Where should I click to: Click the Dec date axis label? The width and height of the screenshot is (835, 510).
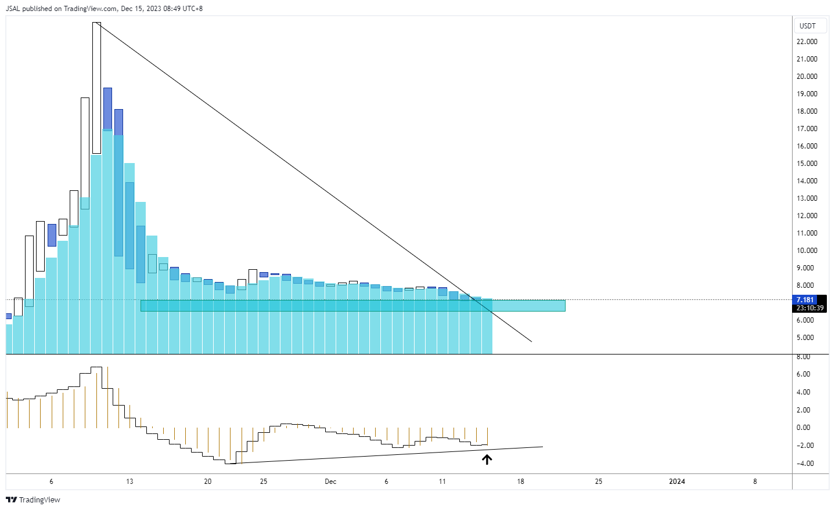[x=330, y=482]
